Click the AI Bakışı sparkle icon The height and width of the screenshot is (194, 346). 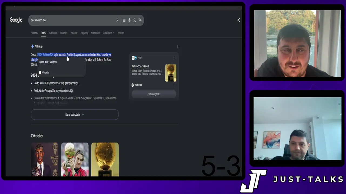pos(32,46)
